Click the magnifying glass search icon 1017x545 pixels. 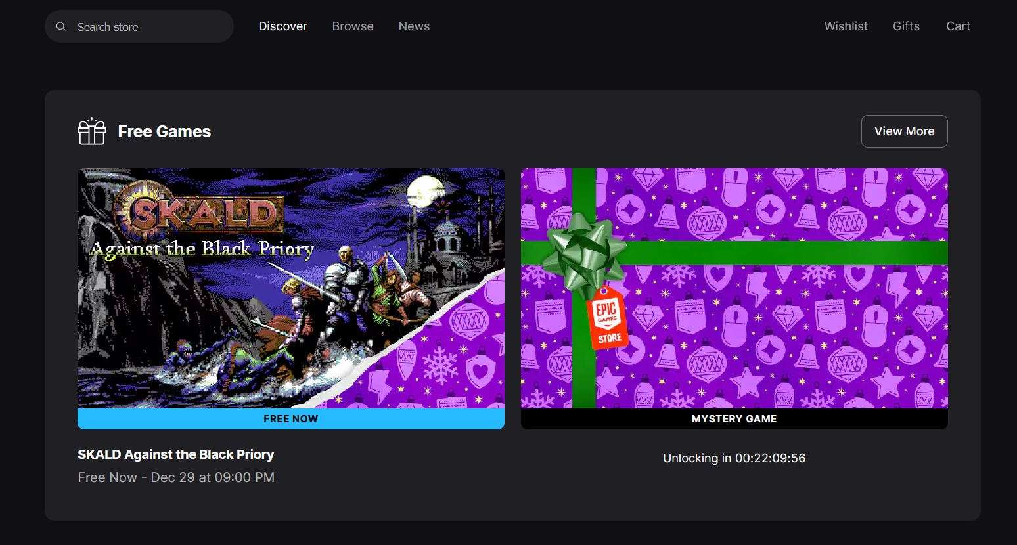pyautogui.click(x=61, y=26)
